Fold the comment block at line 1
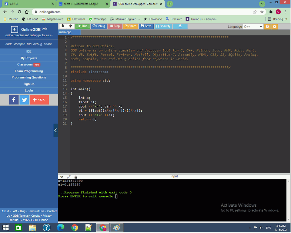Screen dimensions: 291x233 (68, 38)
